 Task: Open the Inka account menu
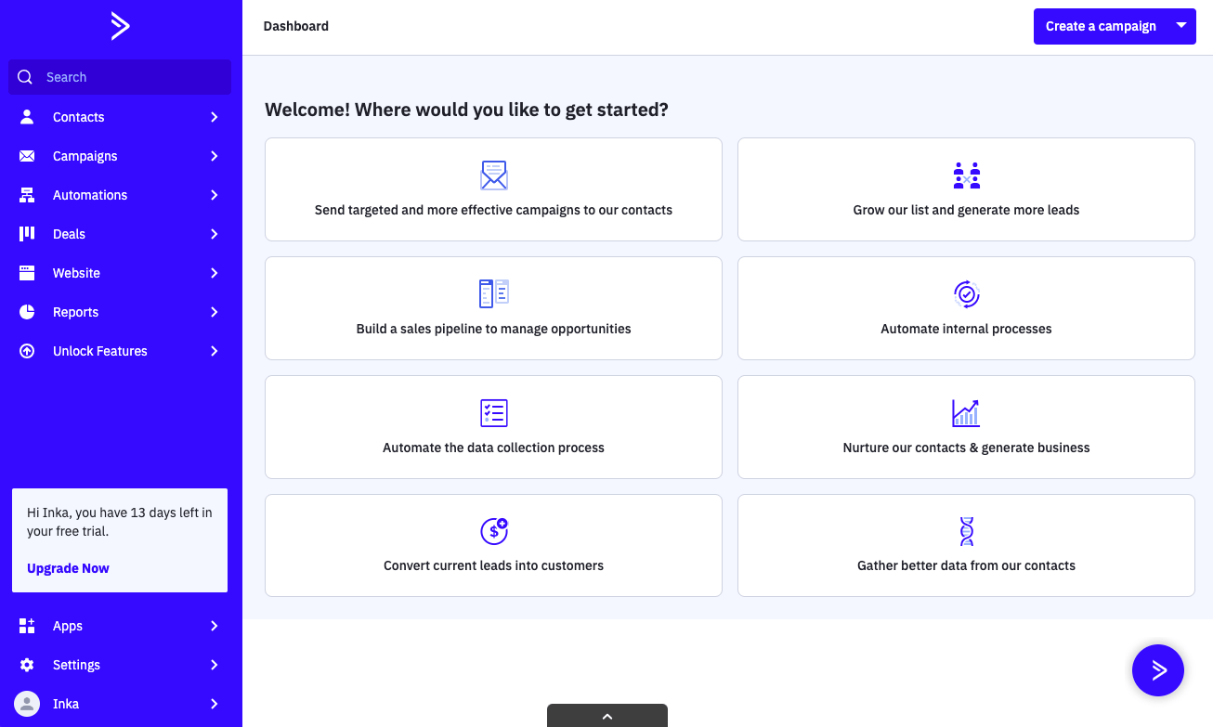(121, 704)
